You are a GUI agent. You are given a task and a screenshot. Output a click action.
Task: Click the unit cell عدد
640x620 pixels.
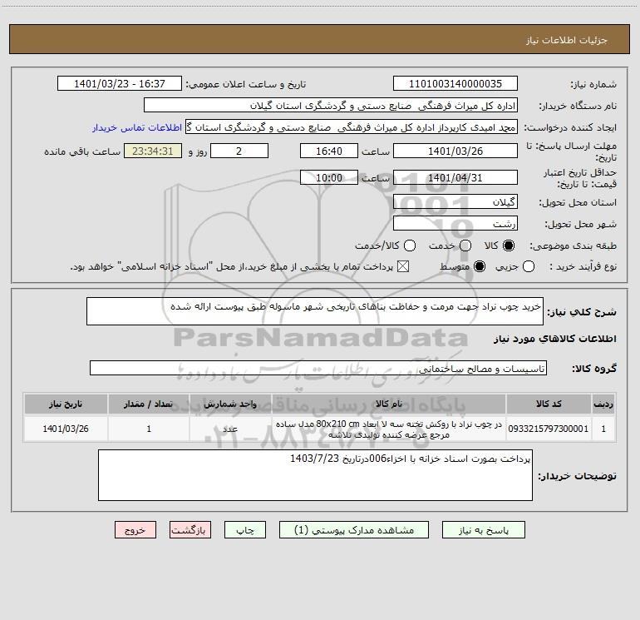click(x=230, y=429)
